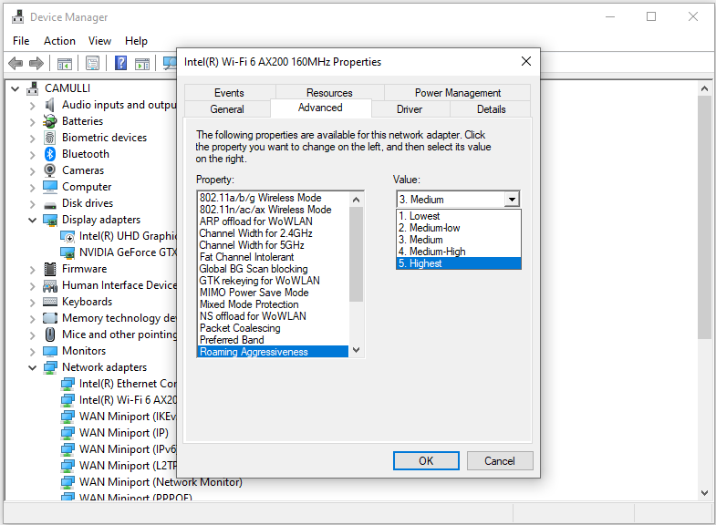The image size is (716, 525).
Task: Select 'Channel Width for 5GHz' property
Action: (273, 245)
